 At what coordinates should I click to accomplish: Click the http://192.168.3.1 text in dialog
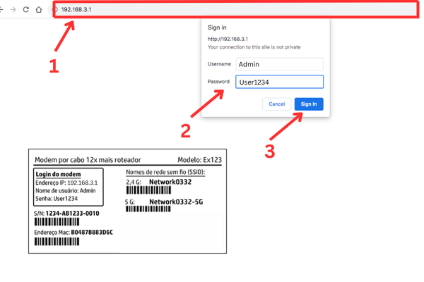coord(228,39)
